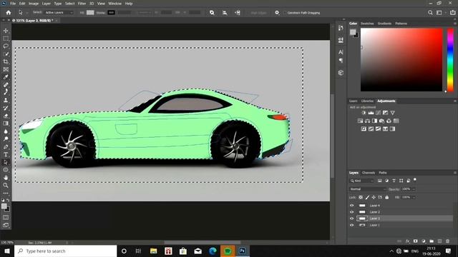Delete layer with trash button
This screenshot has height=257, width=458.
(447, 241)
